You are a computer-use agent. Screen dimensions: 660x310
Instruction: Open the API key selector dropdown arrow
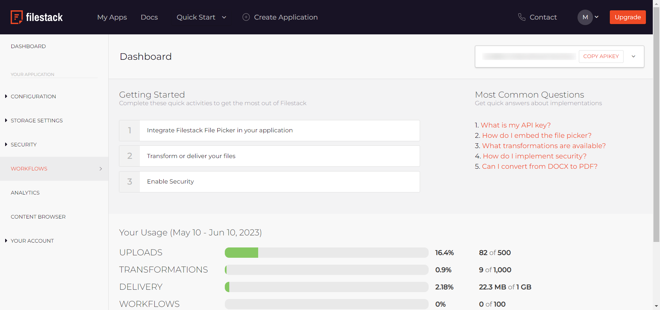pos(634,56)
